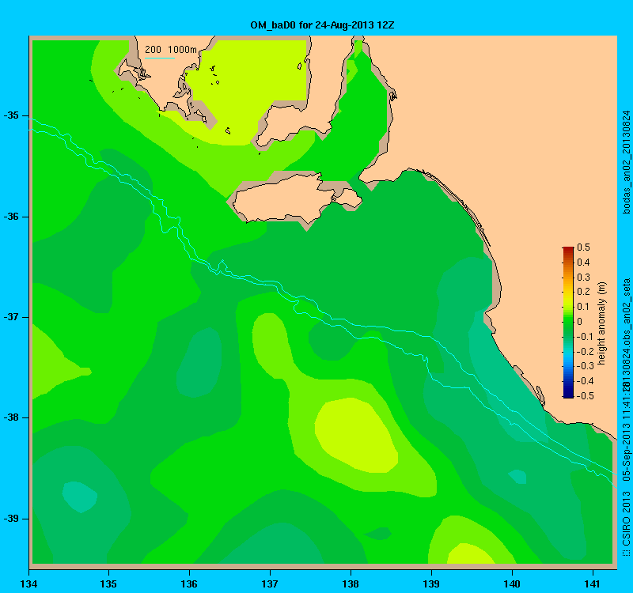Click longitude axis label 139

point(431,584)
